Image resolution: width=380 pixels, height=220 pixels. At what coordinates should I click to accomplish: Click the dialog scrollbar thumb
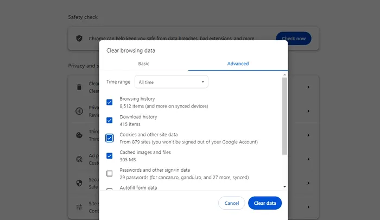click(x=285, y=116)
